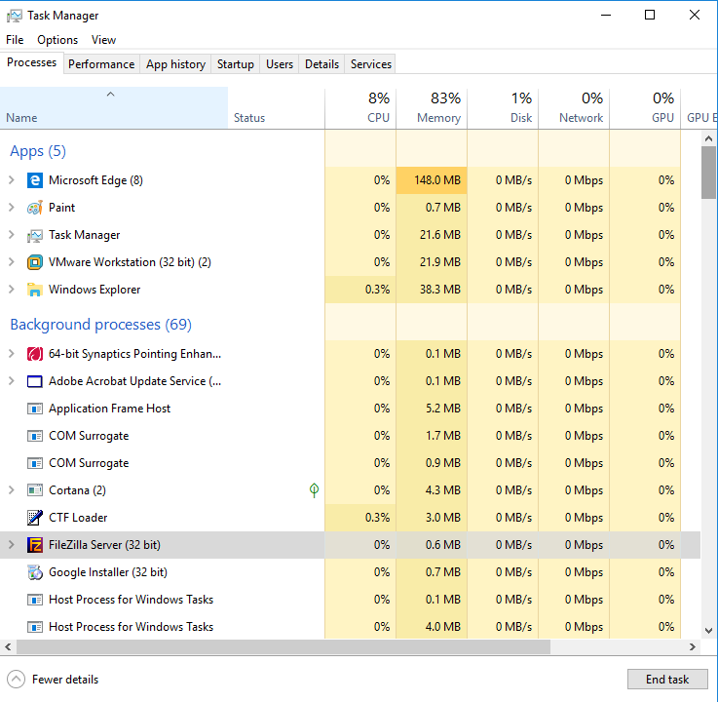Image resolution: width=718 pixels, height=702 pixels.
Task: Sort by the Memory column header
Action: [x=432, y=108]
